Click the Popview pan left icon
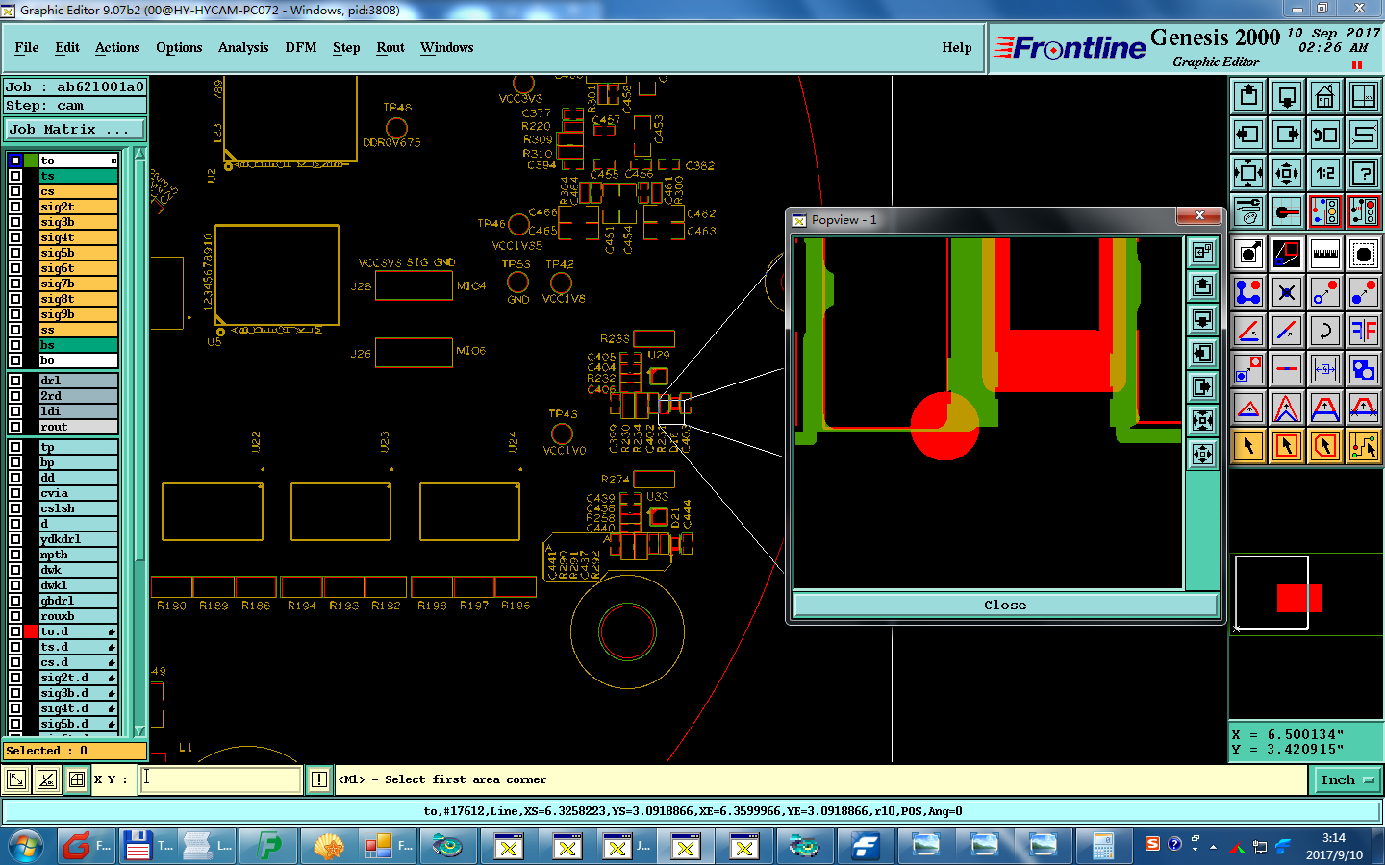 pos(1203,353)
